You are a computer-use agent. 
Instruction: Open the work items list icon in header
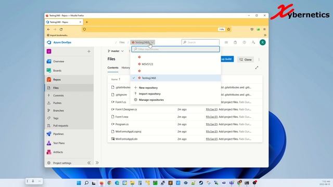[x=226, y=43]
